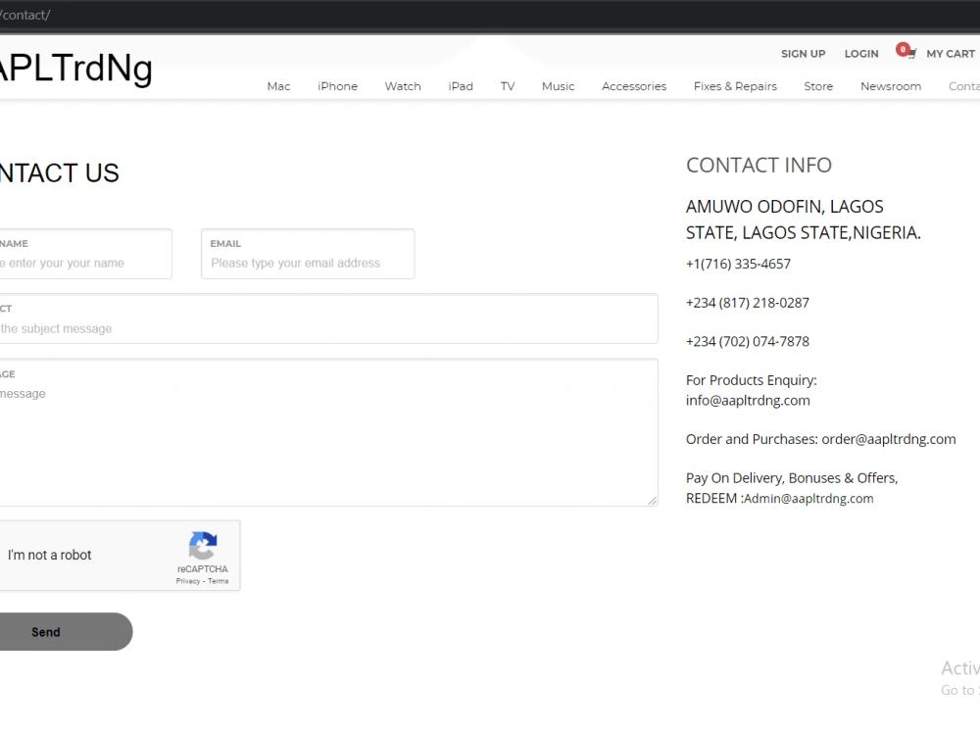Click the Amuwo Odofin Lagos address text
Viewport: 980px width, 735px height.
click(804, 220)
